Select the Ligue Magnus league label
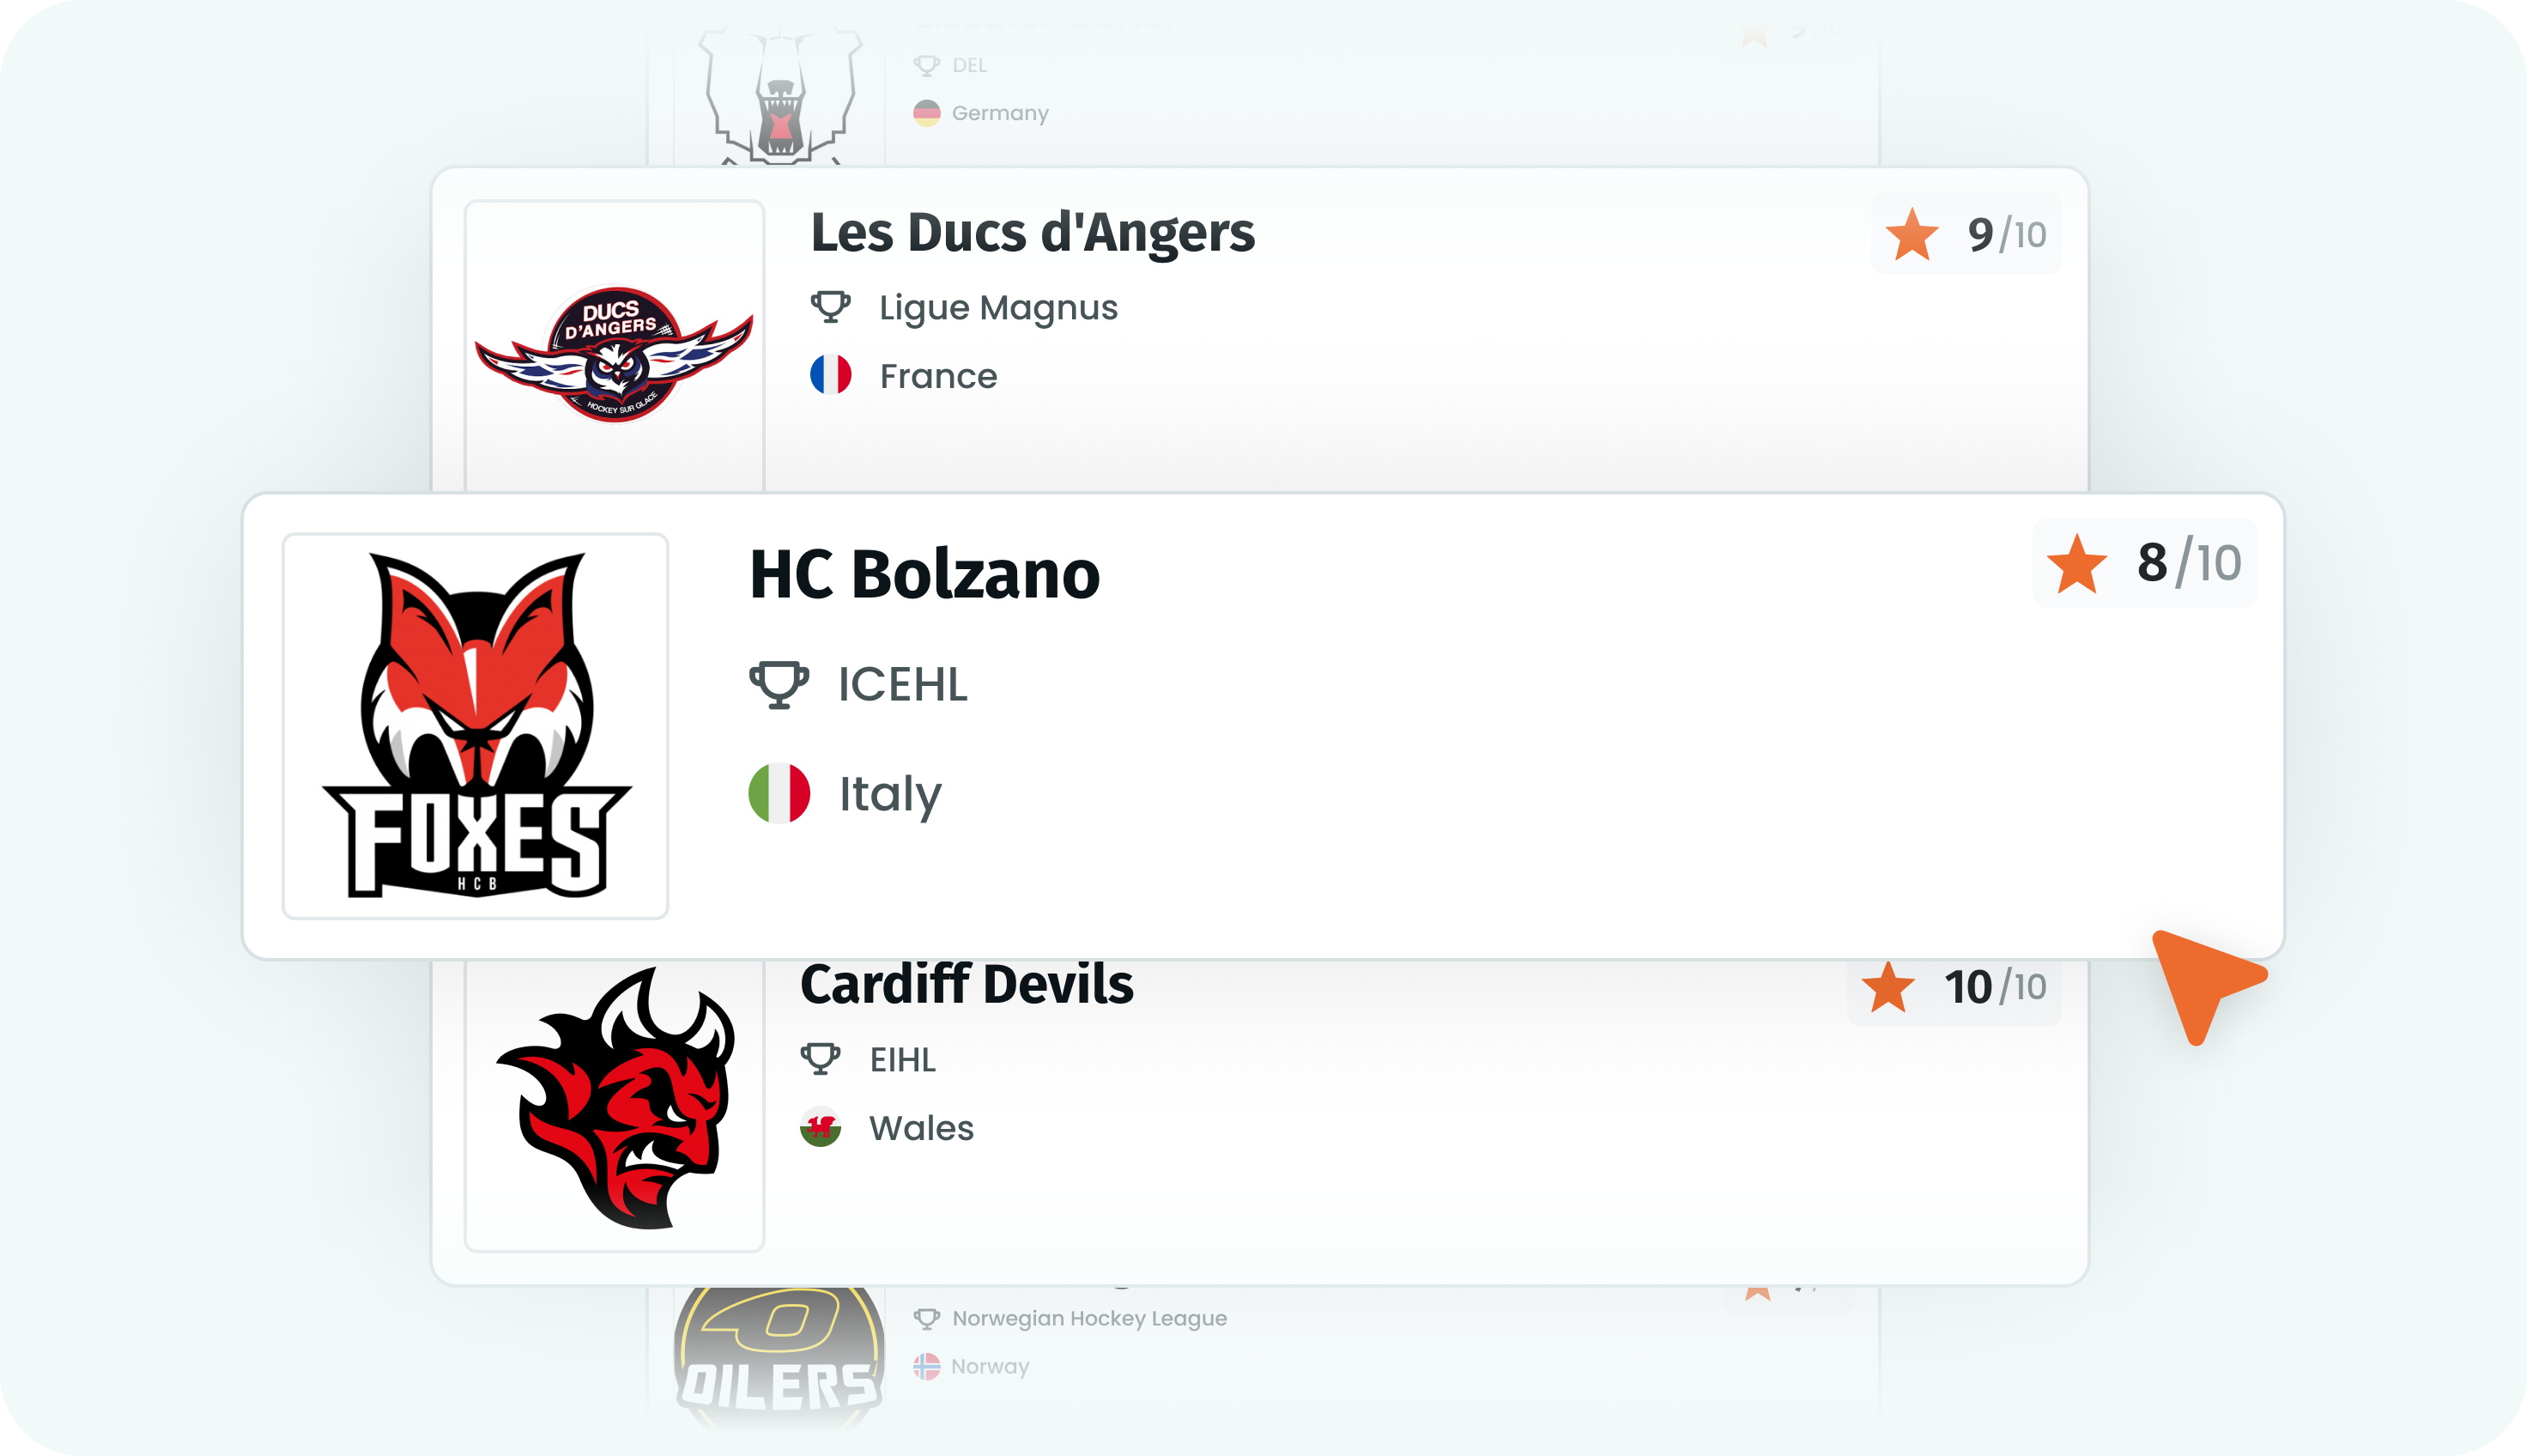The height and width of the screenshot is (1456, 2527). pos(998,308)
